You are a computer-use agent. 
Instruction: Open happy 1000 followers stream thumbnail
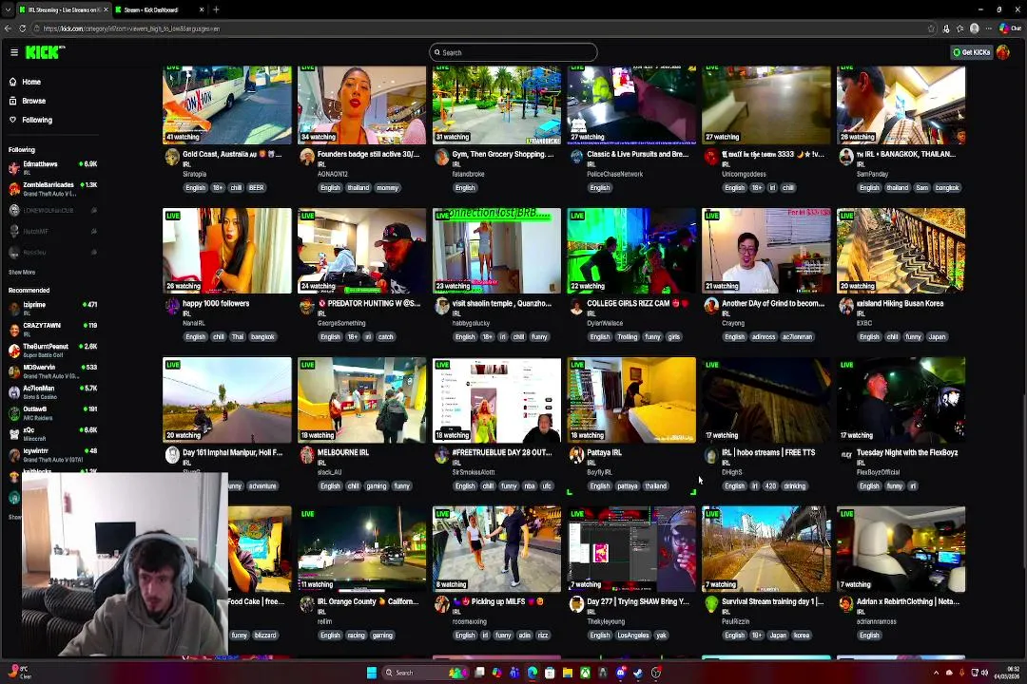[227, 251]
